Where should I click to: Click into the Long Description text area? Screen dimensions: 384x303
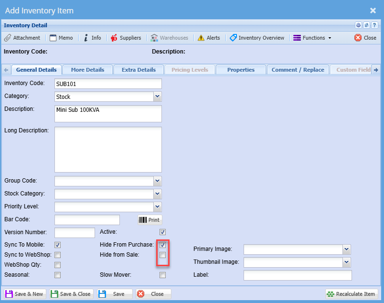[108, 149]
